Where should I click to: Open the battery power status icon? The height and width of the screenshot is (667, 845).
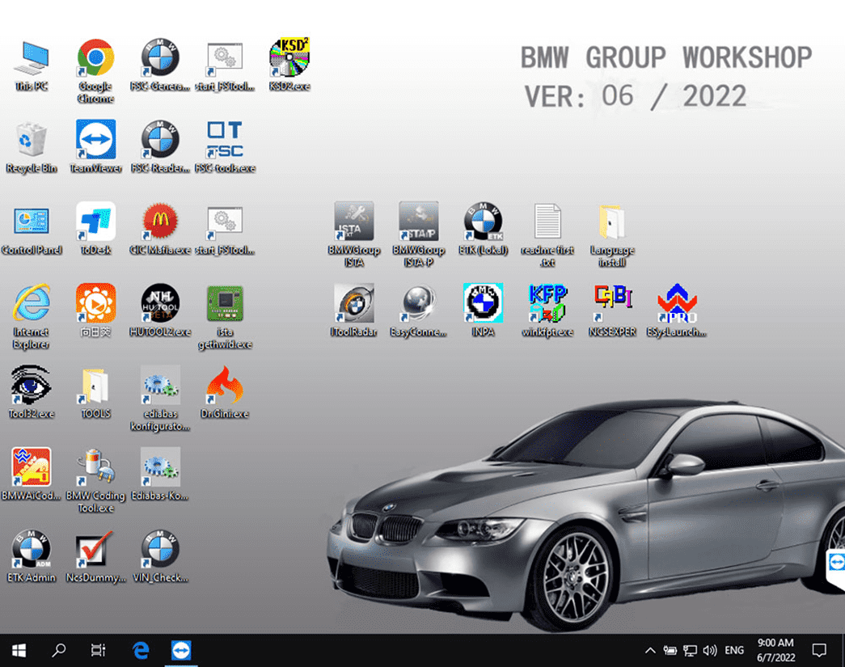(x=670, y=651)
